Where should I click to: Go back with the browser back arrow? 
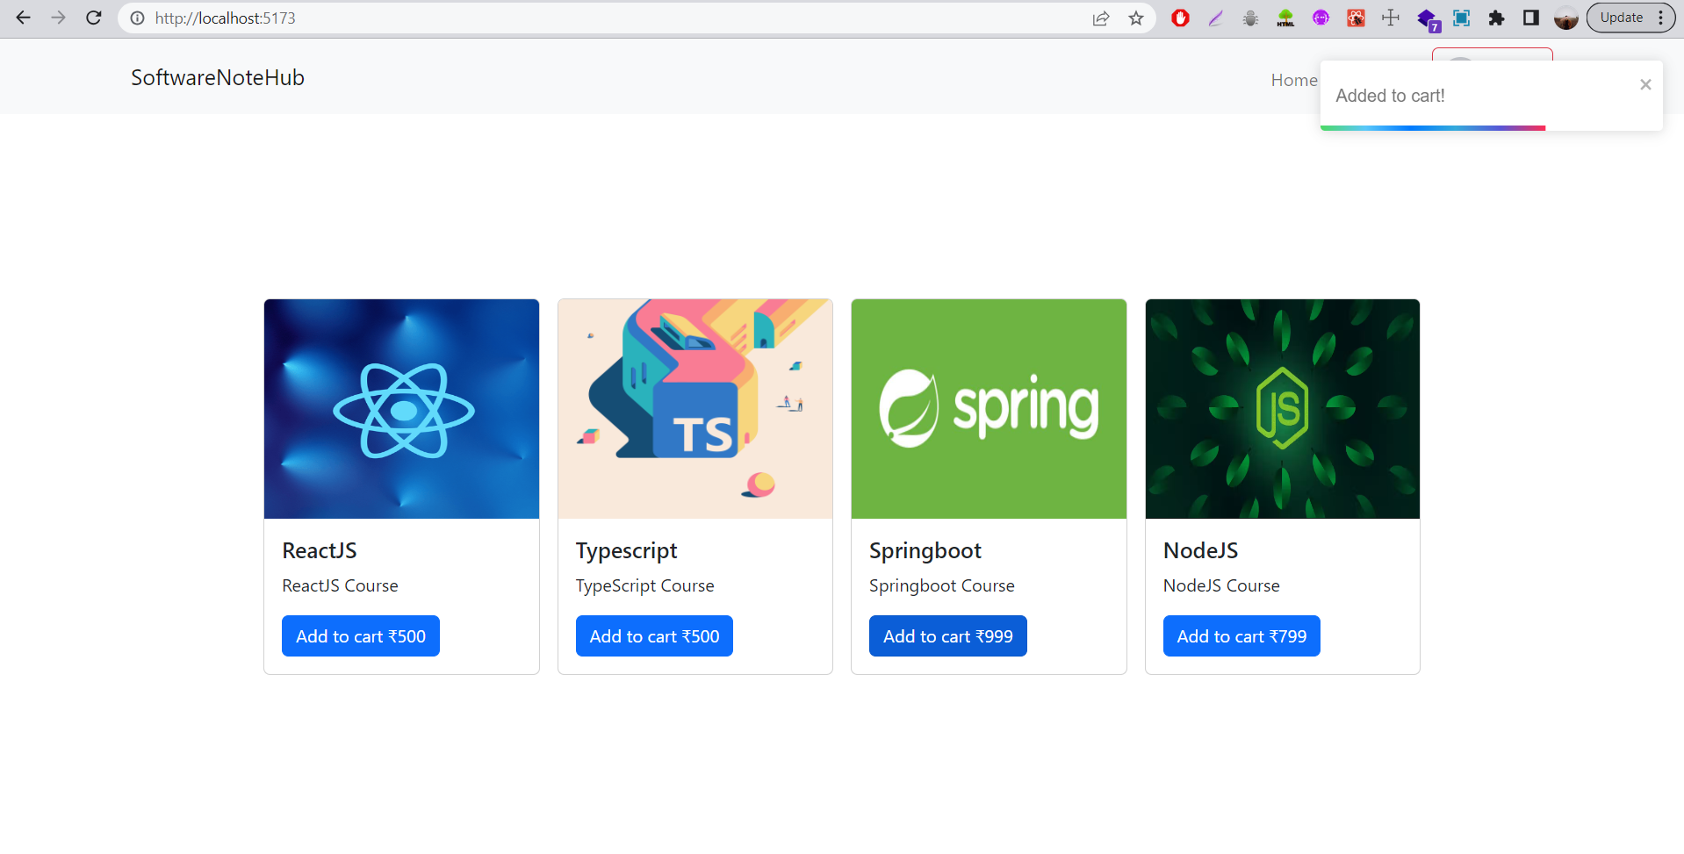point(24,18)
